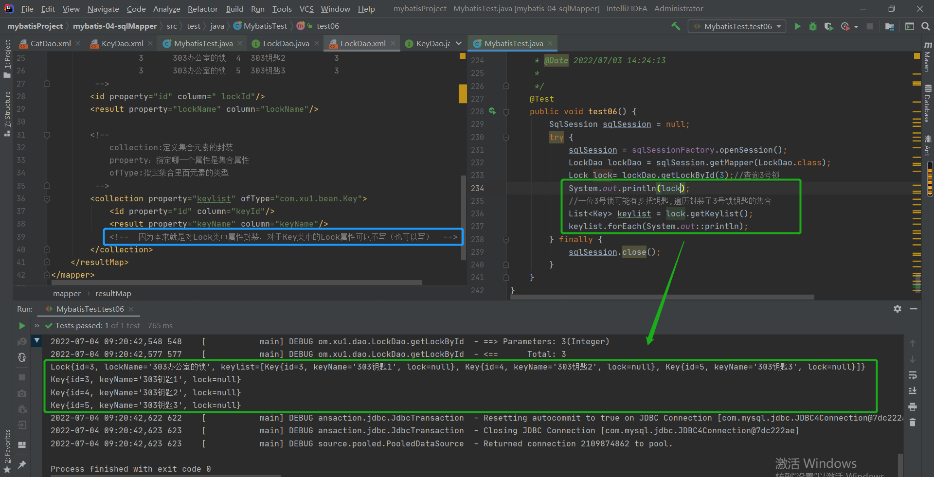Click Restore Layout icon in Run panel
Screen dimensions: 934x477
click(22, 445)
